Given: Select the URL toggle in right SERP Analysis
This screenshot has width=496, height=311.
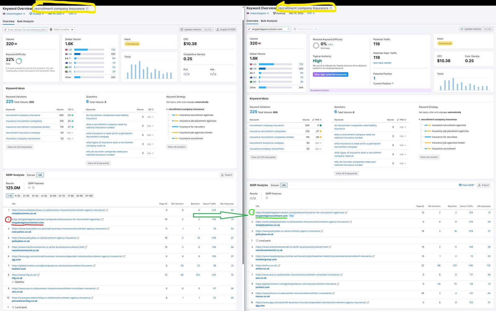Looking at the screenshot, I should coord(284,185).
